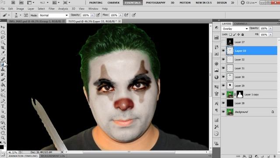The image size is (280, 158).
Task: Open the Info panel icon in dock
Action: point(217,77)
